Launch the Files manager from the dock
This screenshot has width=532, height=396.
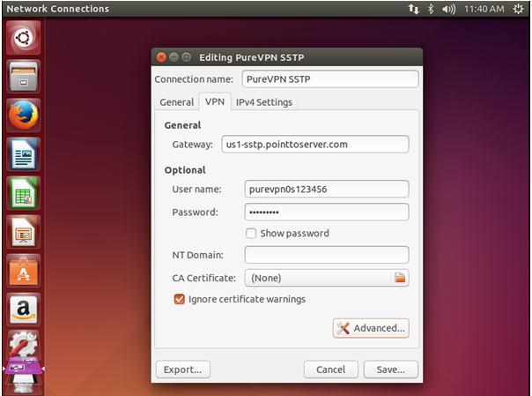(24, 77)
